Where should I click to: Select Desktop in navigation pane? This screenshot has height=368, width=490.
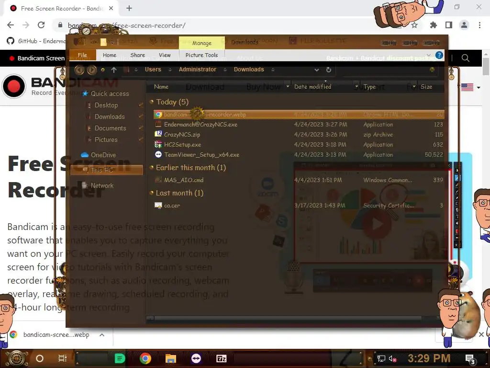pyautogui.click(x=106, y=105)
